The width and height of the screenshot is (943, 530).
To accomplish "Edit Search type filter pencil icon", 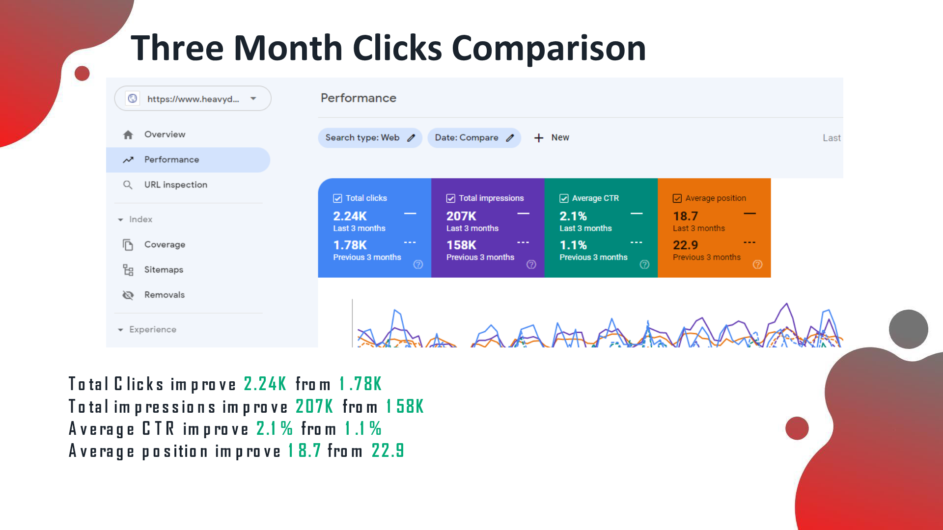I will pyautogui.click(x=411, y=138).
